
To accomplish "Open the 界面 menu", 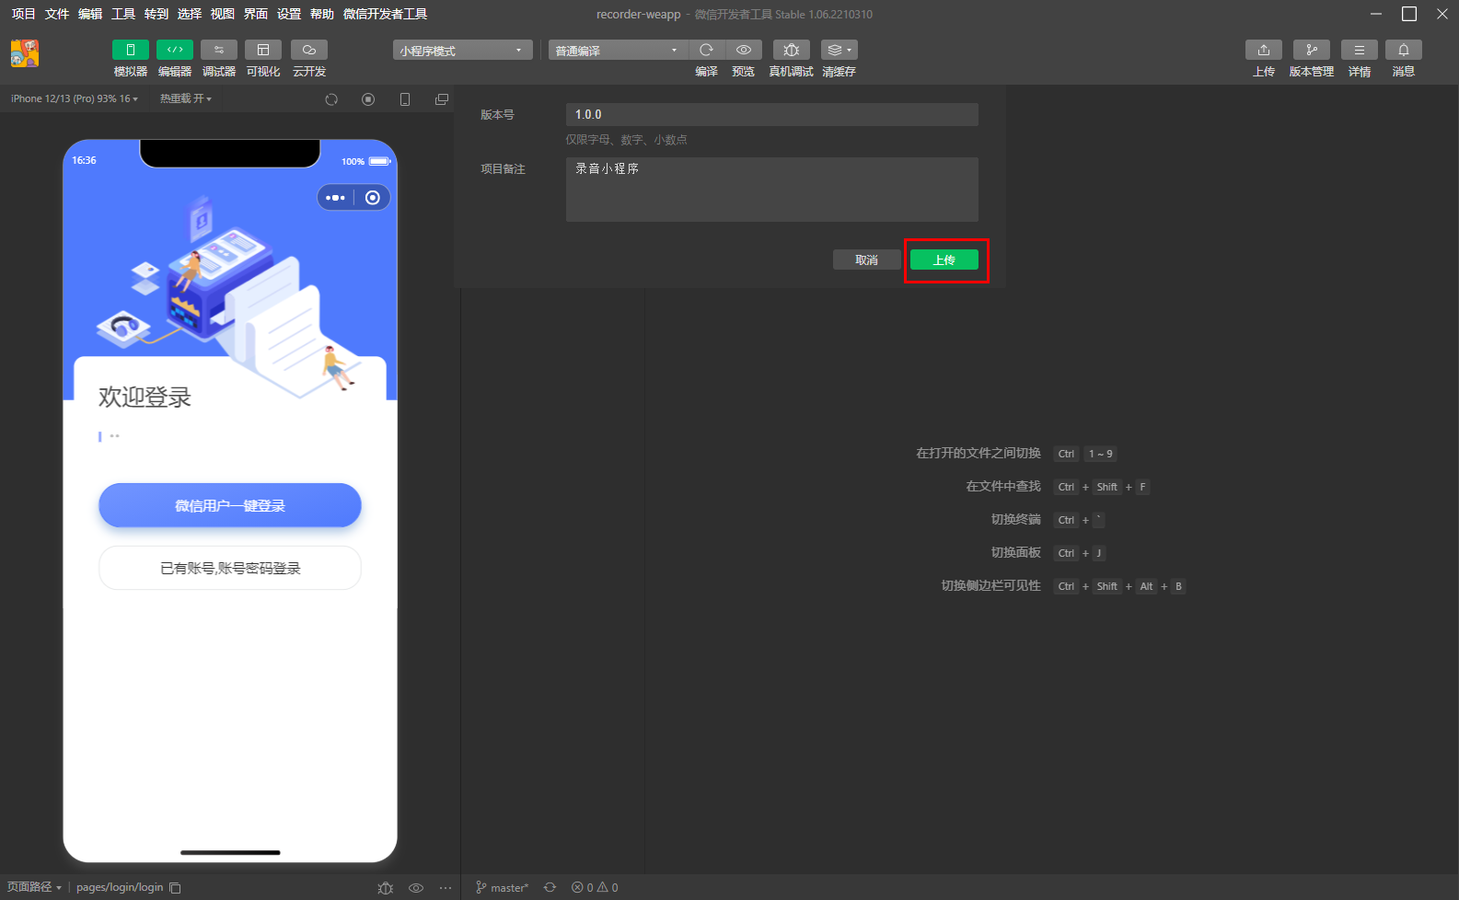I will click(x=256, y=14).
